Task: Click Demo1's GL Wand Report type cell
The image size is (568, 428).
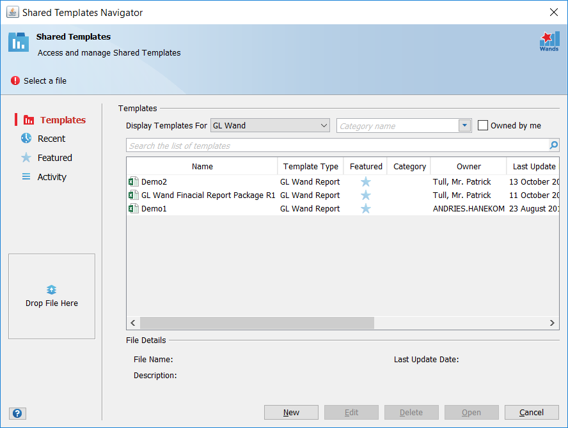Action: click(310, 209)
